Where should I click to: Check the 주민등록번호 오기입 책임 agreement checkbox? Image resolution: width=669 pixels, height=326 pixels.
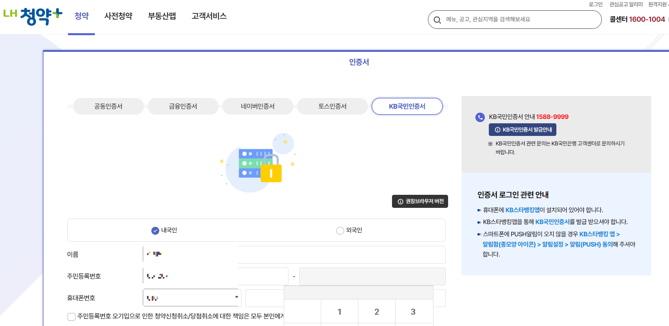pos(72,317)
